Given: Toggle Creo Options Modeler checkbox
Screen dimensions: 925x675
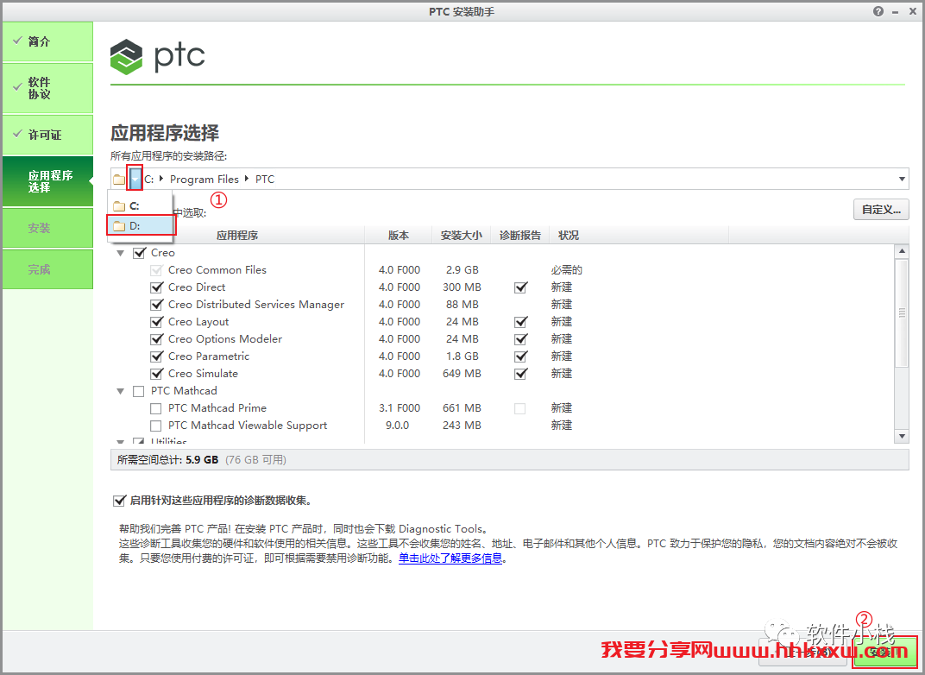Looking at the screenshot, I should (156, 339).
